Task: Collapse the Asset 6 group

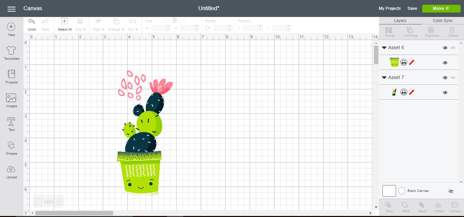Action: [384, 47]
